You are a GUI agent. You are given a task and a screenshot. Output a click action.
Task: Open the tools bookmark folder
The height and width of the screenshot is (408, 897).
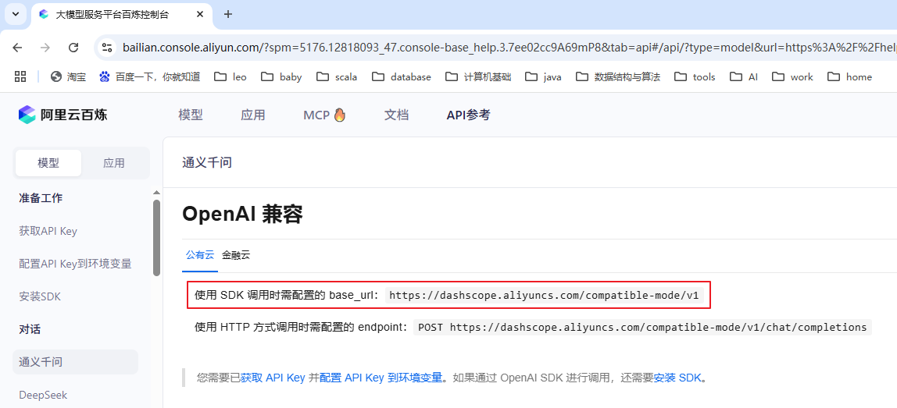pos(695,76)
